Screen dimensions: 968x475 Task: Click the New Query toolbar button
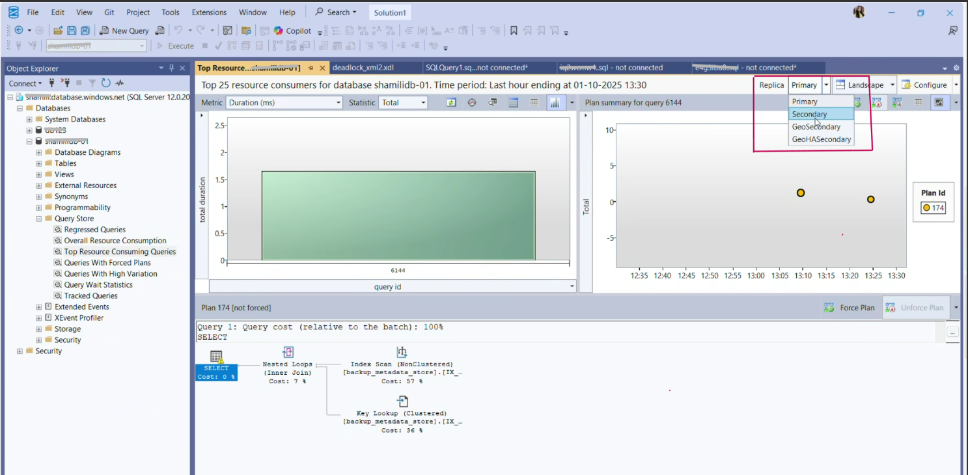click(x=124, y=31)
